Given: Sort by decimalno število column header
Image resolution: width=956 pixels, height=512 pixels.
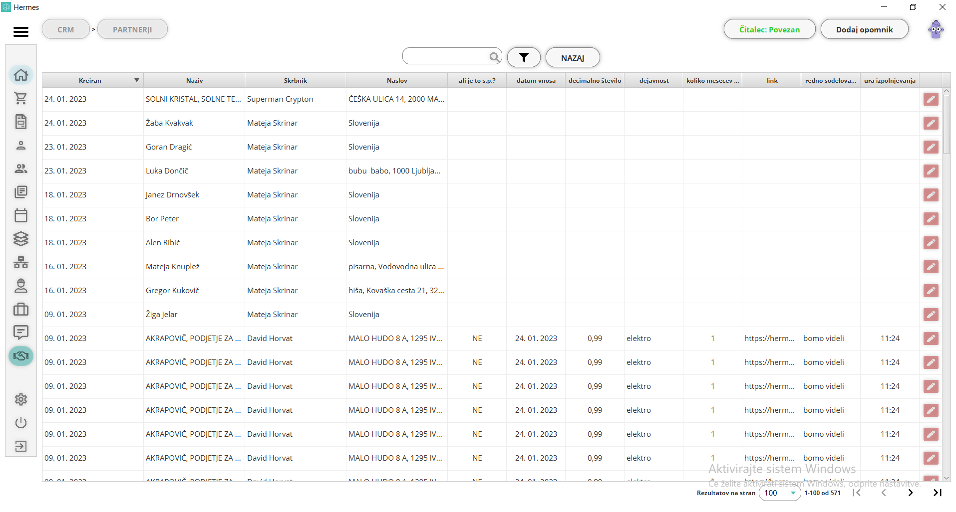Looking at the screenshot, I should pos(595,80).
